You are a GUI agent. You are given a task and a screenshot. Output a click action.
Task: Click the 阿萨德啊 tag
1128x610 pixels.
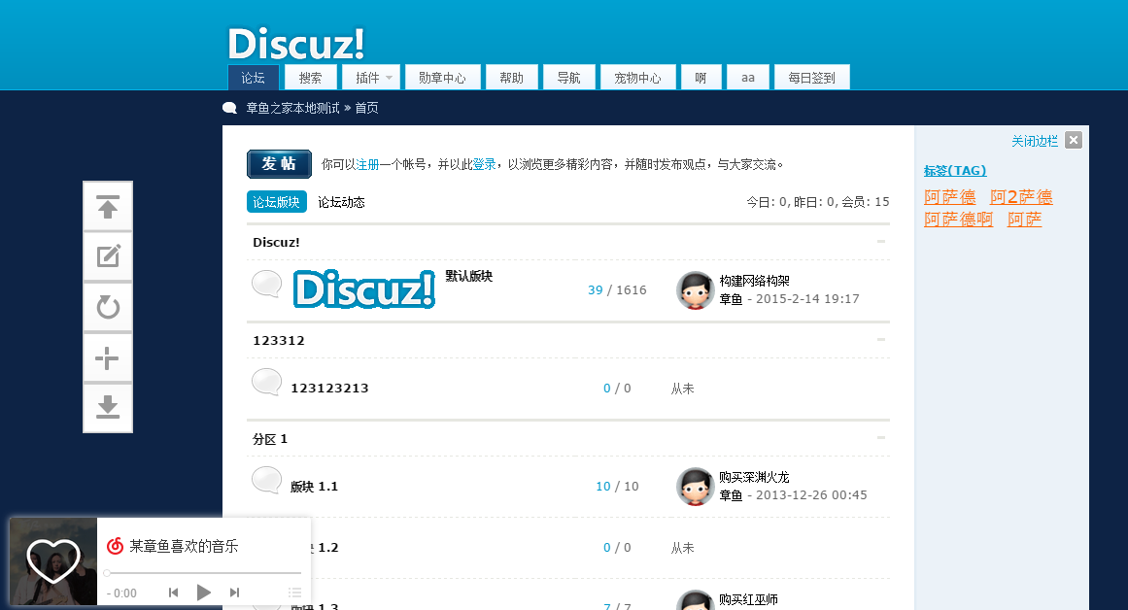958,219
